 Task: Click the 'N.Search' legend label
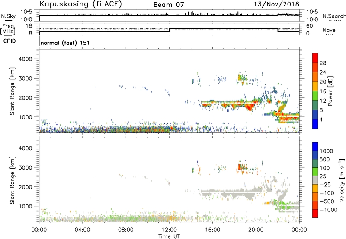tap(334, 16)
